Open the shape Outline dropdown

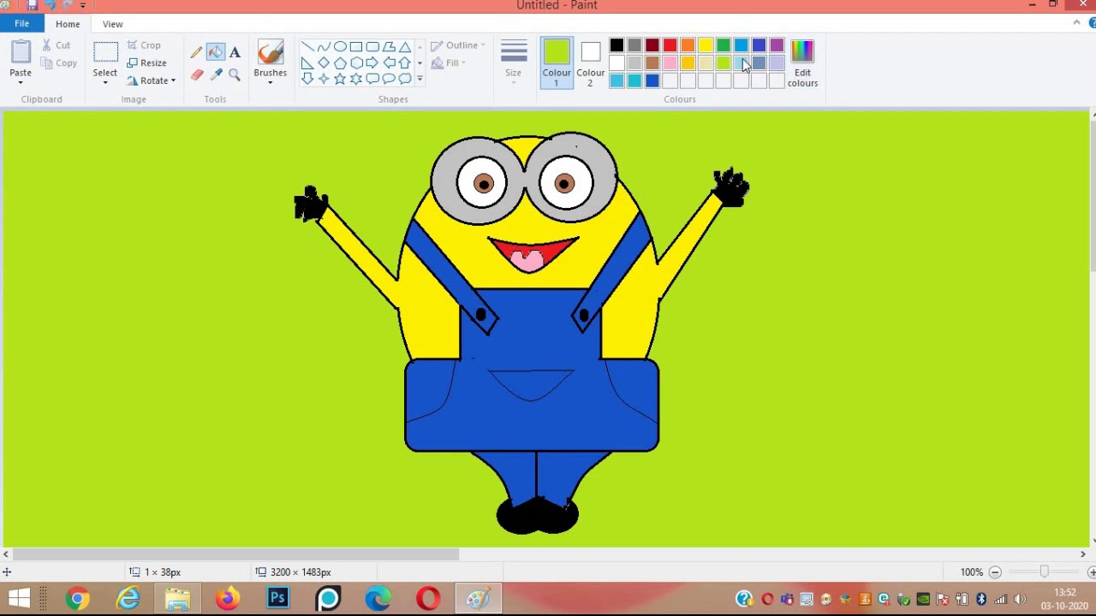click(458, 45)
